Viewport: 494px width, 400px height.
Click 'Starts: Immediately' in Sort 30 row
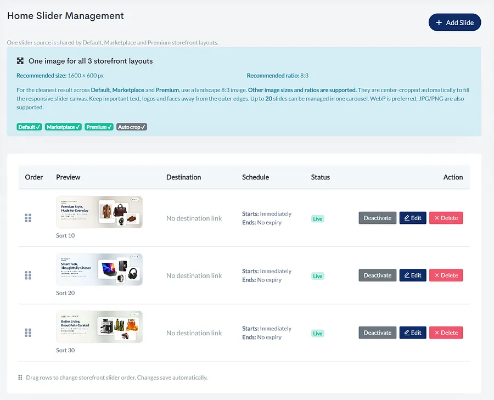coord(267,328)
